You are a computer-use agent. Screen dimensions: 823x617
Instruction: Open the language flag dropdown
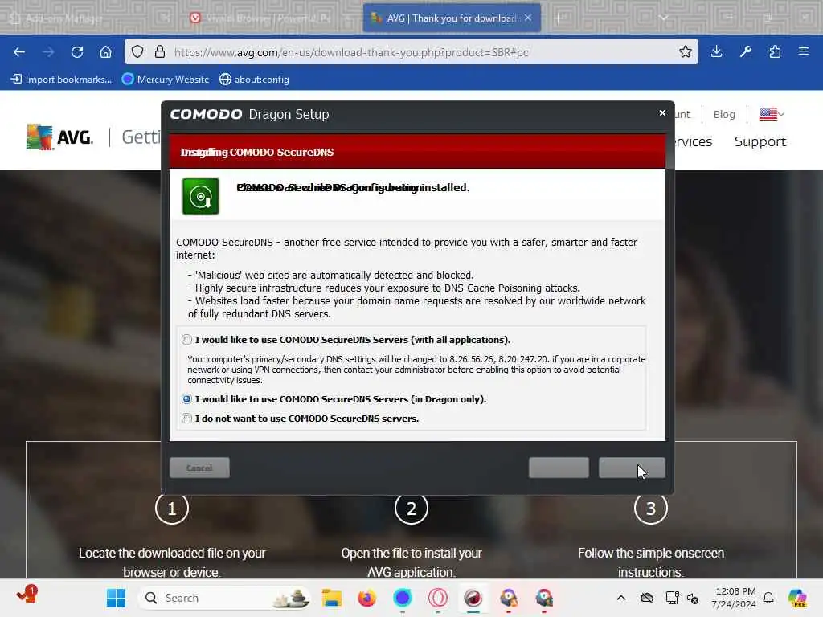[x=772, y=114]
